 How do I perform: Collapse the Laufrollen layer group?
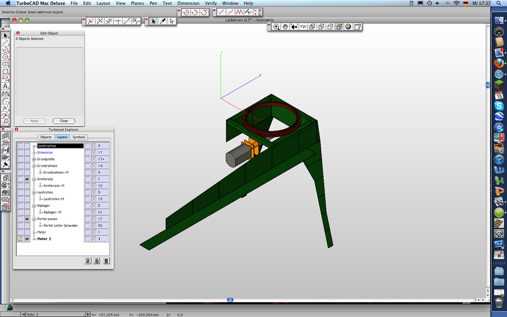pyautogui.click(x=34, y=192)
